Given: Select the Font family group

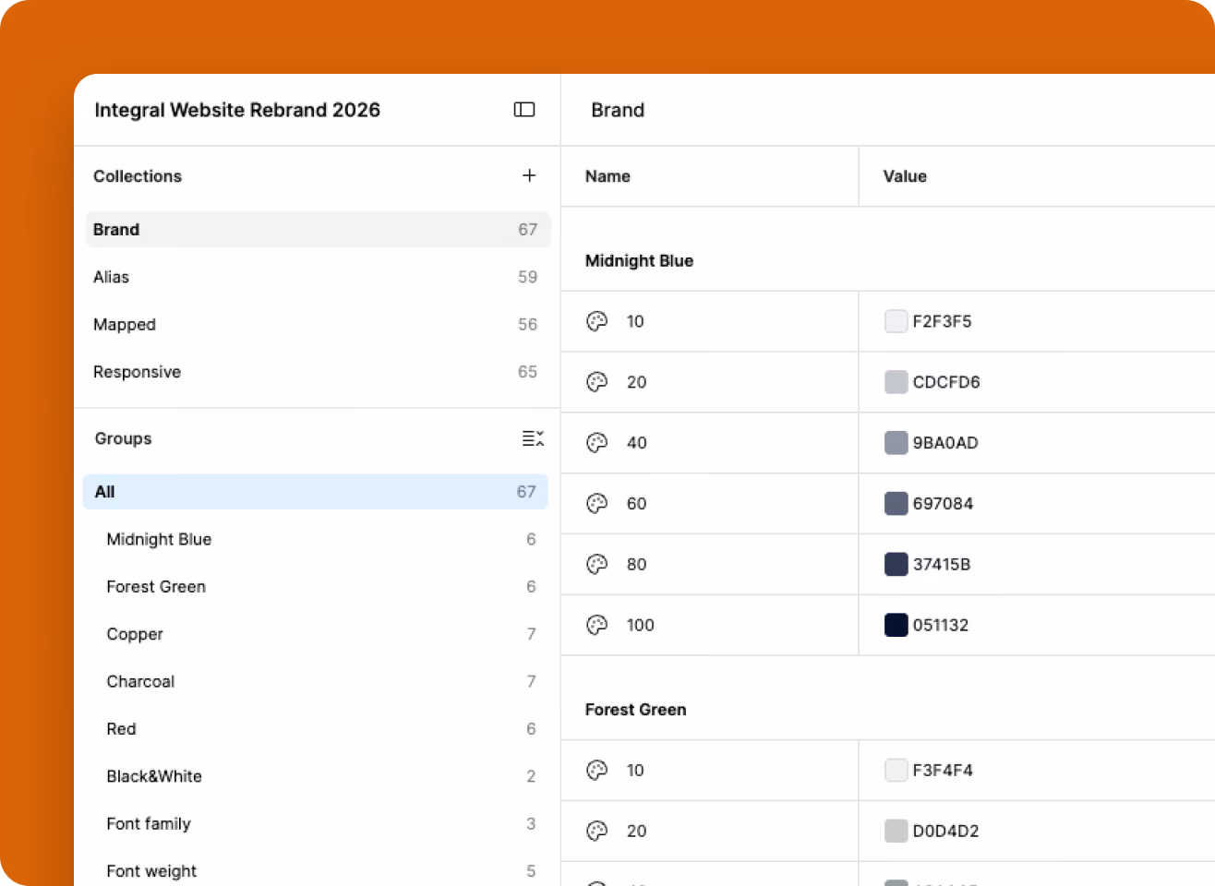Looking at the screenshot, I should tap(316, 823).
